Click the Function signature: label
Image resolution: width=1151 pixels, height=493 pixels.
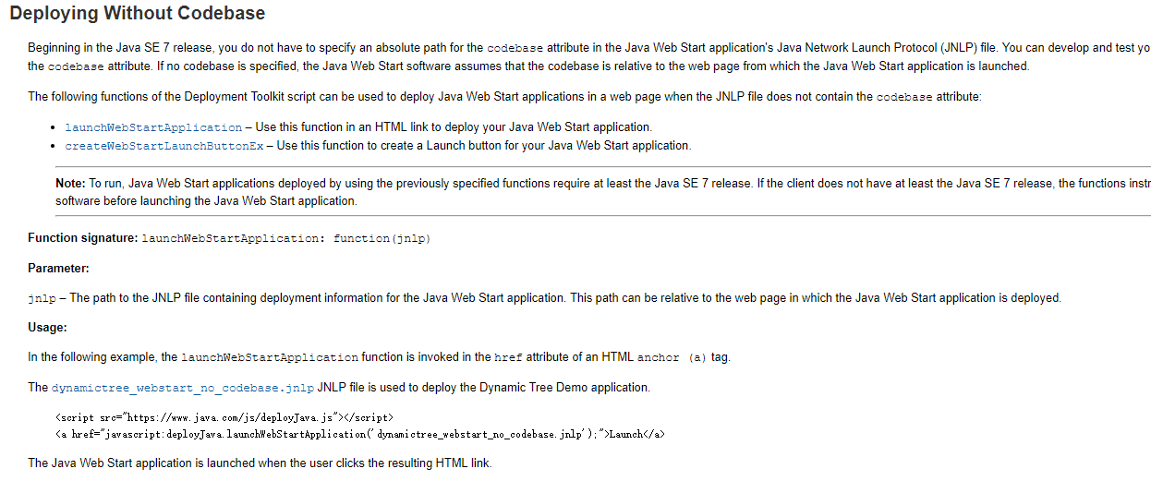click(82, 238)
